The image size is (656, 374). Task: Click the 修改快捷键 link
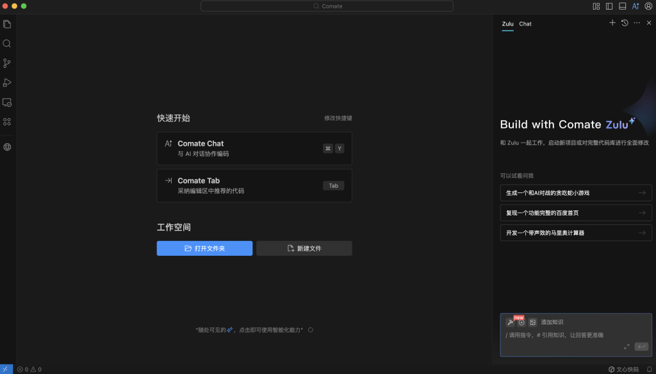338,118
